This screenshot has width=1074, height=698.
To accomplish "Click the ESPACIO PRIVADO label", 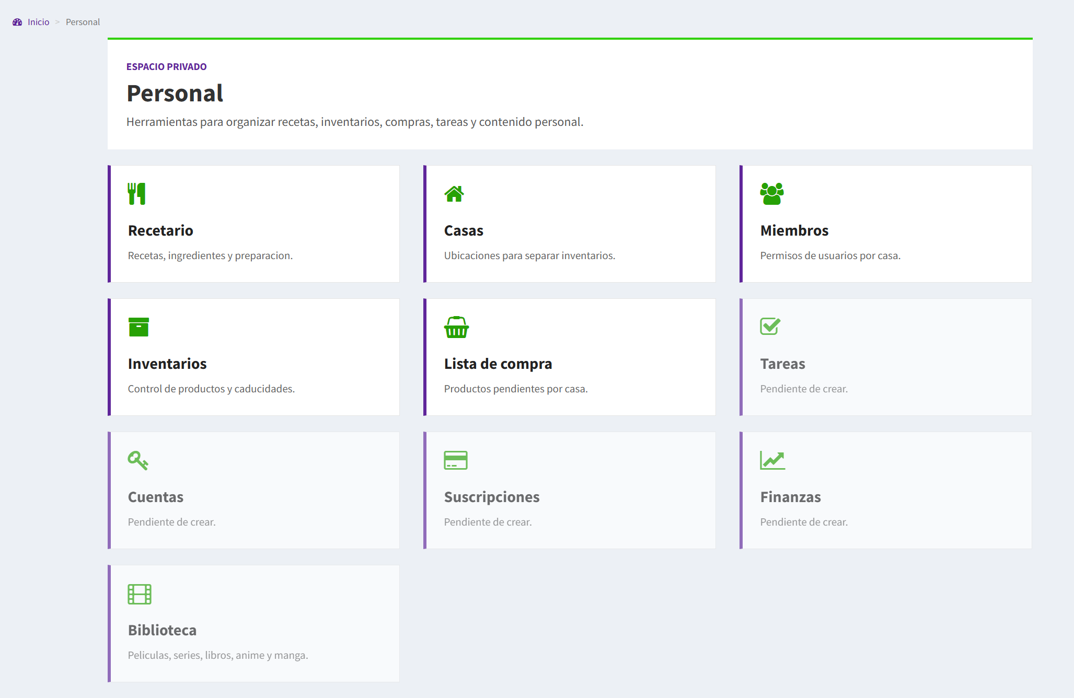I will (x=167, y=66).
